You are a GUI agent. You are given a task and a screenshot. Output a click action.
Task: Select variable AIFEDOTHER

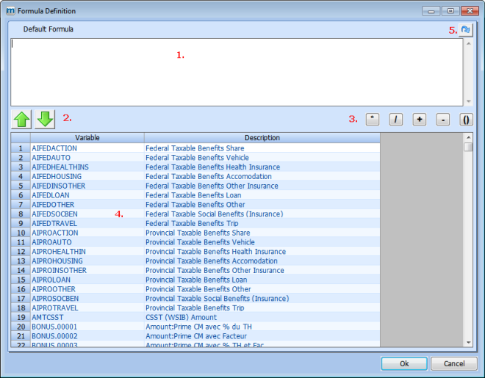tap(53, 205)
